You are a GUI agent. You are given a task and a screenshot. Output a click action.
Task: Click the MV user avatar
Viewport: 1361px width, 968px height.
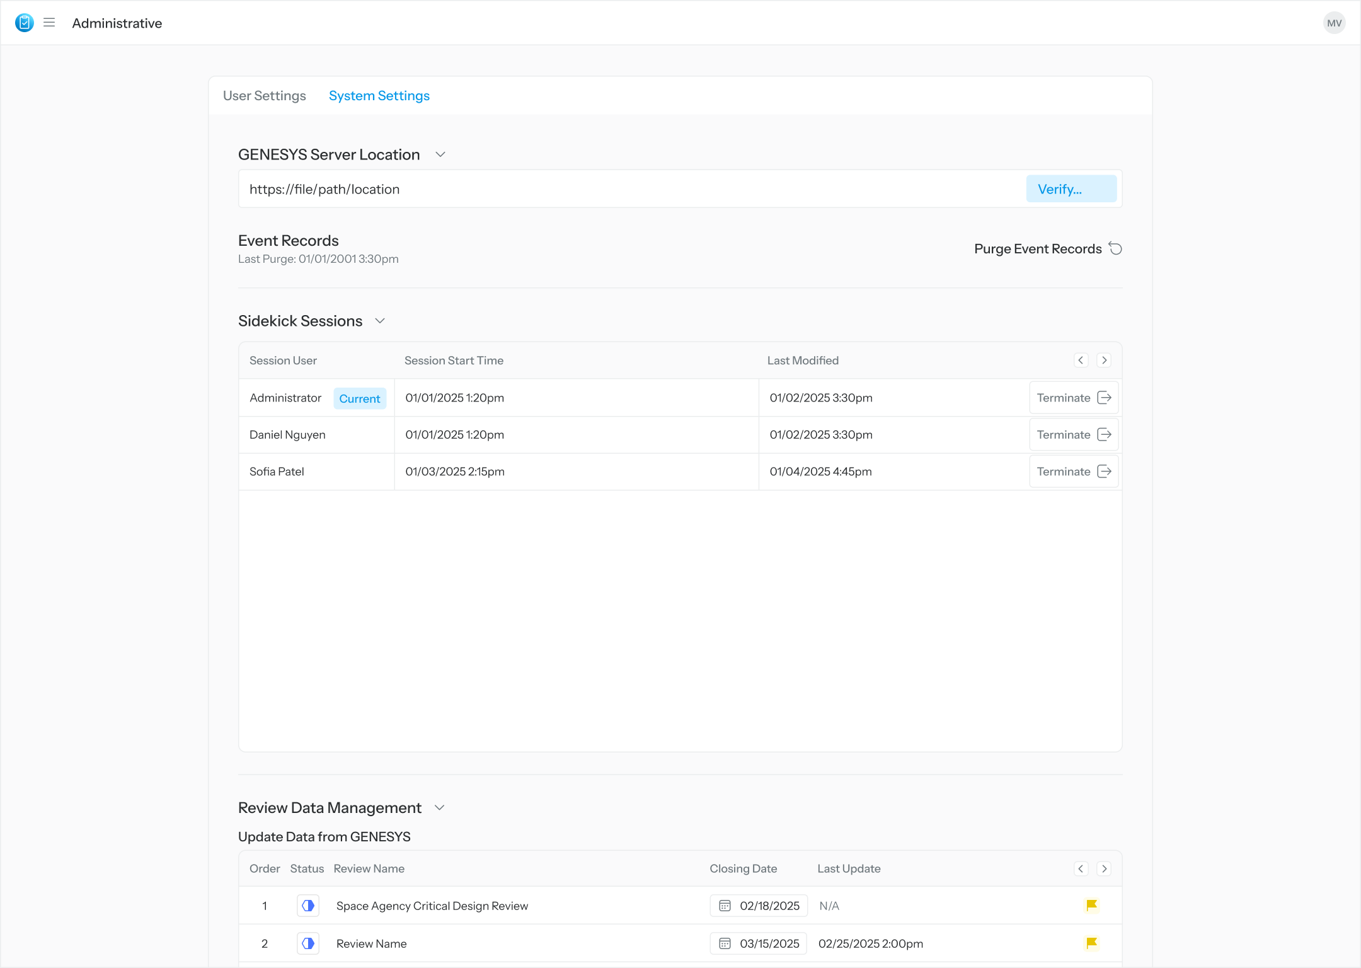[x=1334, y=23]
